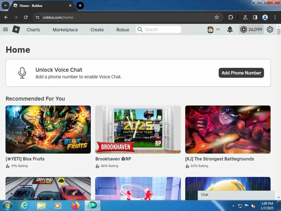This screenshot has width=281, height=211.
Task: Open the Chrome three-dot menu
Action: pyautogui.click(x=275, y=17)
